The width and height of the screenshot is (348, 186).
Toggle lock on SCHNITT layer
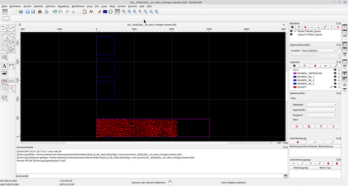click(x=339, y=87)
